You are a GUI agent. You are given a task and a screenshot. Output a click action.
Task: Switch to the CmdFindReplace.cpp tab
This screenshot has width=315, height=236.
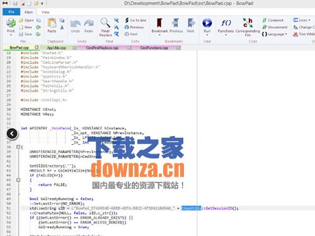point(102,48)
